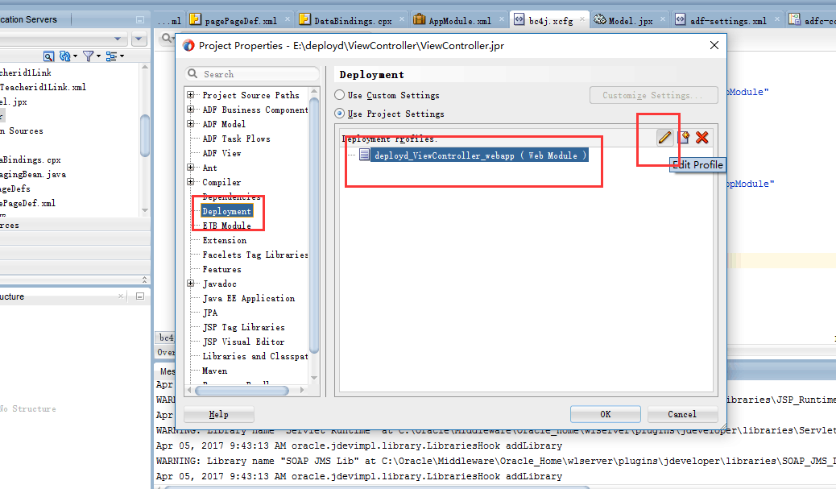Close the adf-settings.xml tab
The image size is (836, 489).
pos(777,19)
